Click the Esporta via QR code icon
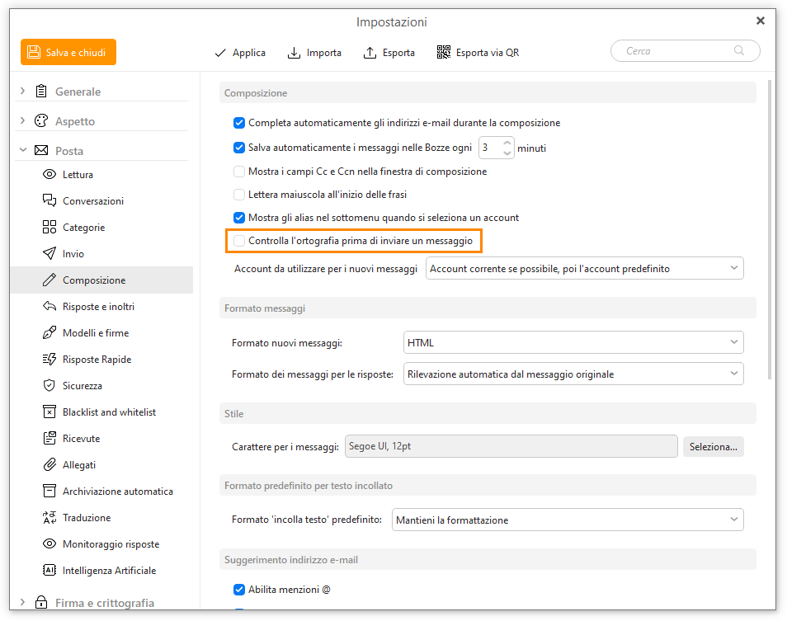Viewport: 787px width, 621px height. (443, 52)
